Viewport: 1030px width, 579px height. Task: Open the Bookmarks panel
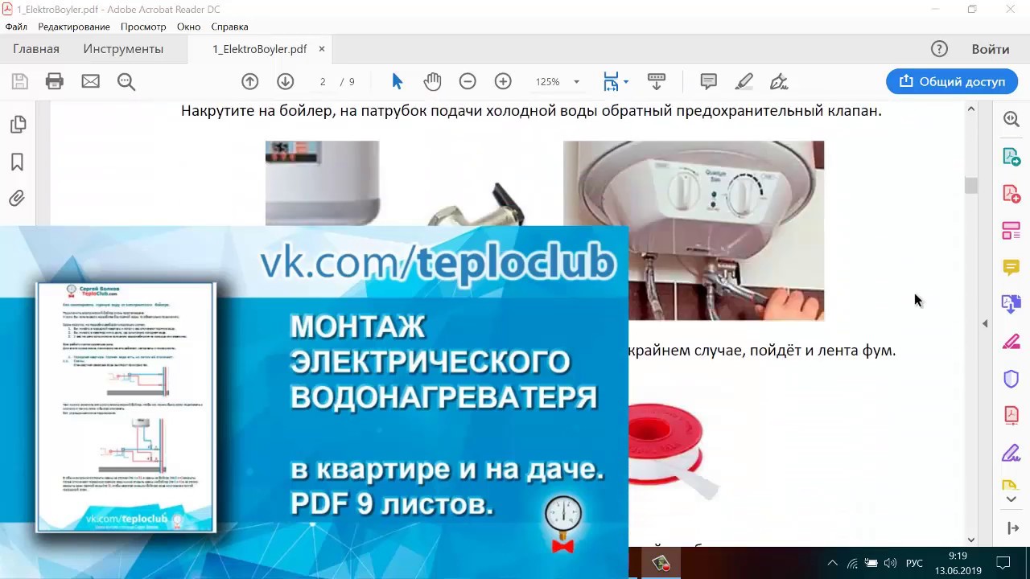18,162
